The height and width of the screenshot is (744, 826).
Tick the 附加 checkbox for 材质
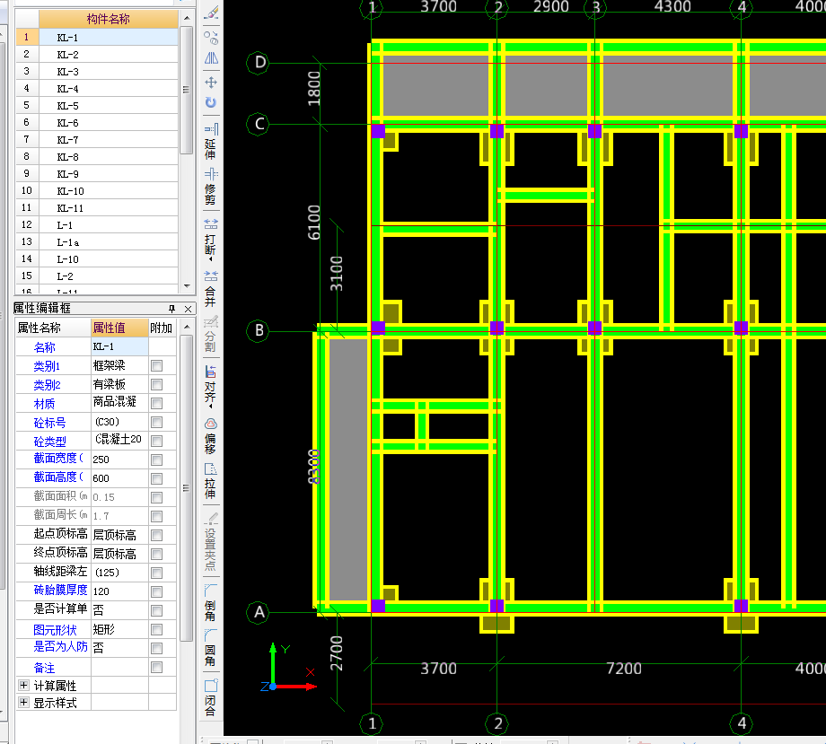156,403
